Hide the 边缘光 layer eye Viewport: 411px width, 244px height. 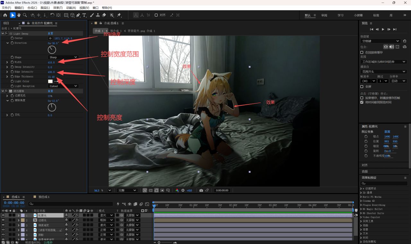click(3, 220)
